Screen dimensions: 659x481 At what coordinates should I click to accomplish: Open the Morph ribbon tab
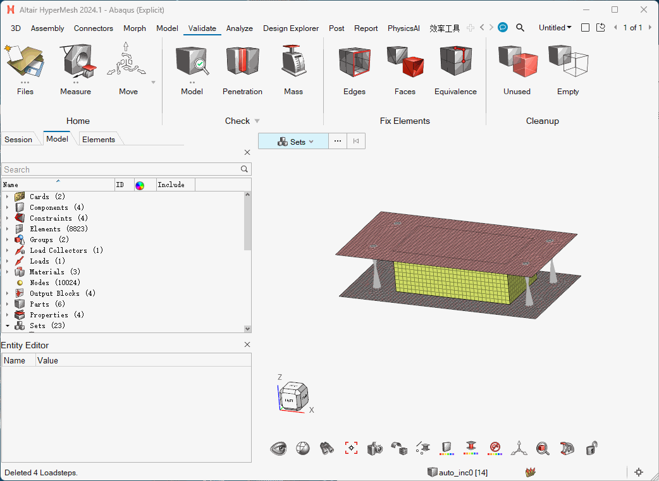pyautogui.click(x=135, y=28)
